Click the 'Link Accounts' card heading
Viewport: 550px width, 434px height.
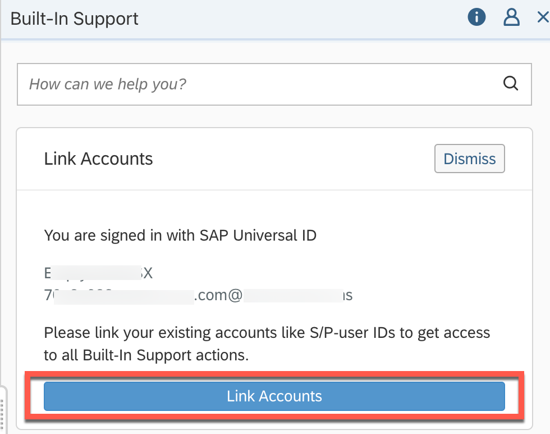[99, 159]
